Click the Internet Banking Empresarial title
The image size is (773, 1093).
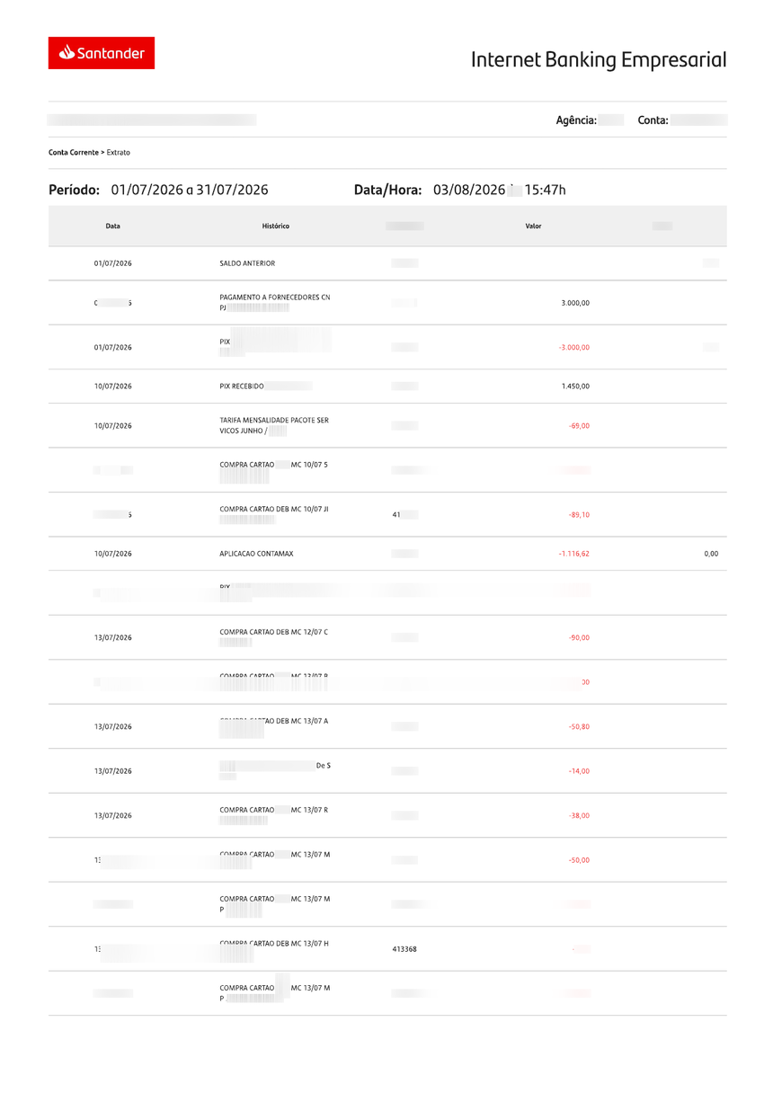coord(598,60)
